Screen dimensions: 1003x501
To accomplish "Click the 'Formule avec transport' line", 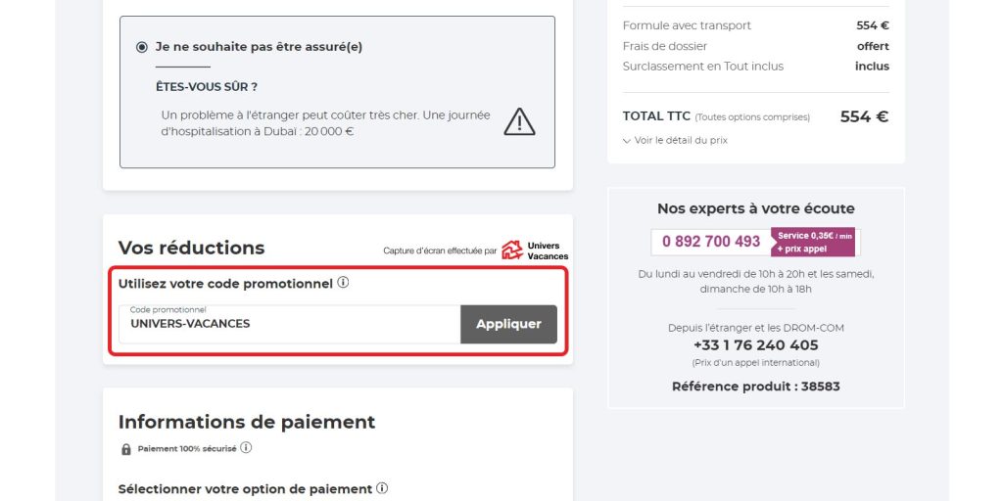I will pos(687,25).
